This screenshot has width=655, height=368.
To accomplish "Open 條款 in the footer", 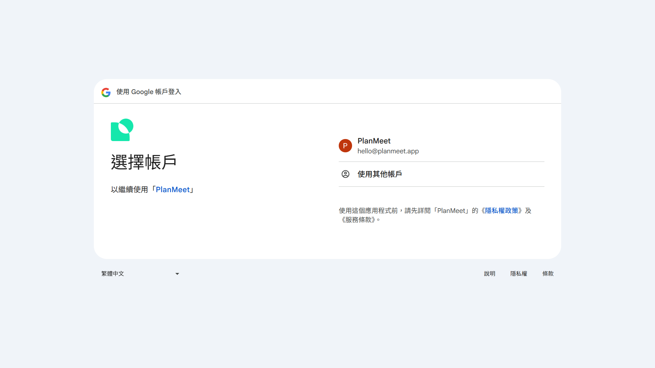I will 548,274.
